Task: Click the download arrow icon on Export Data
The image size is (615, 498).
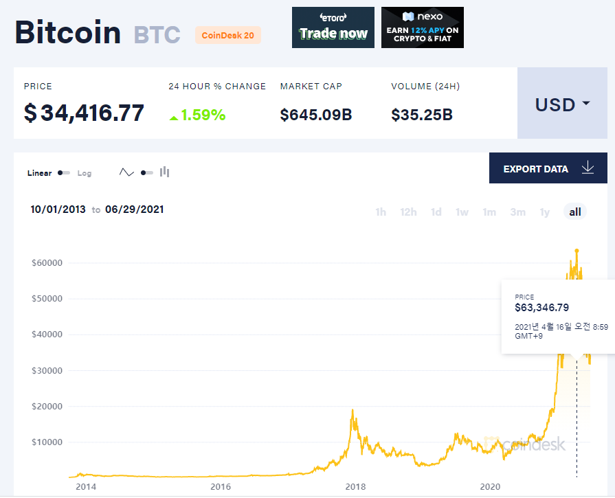Action: [588, 168]
